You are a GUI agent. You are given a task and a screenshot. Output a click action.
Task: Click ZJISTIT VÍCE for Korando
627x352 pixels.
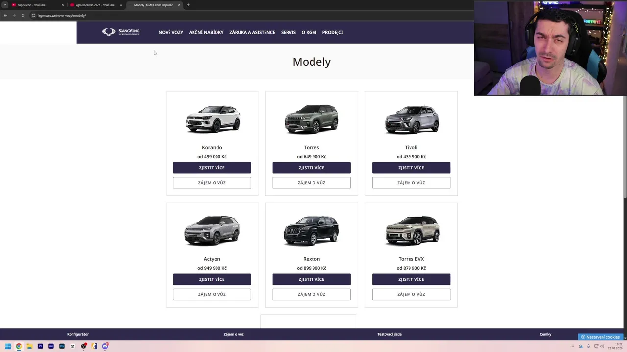(212, 168)
